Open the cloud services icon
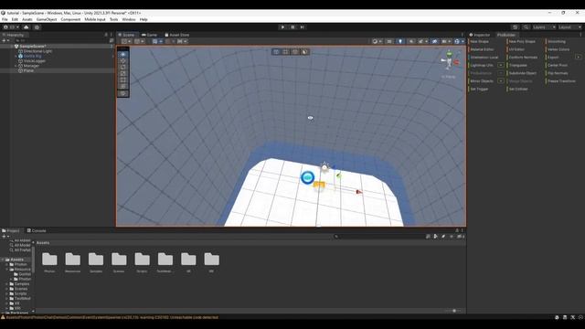The image size is (585, 329). (x=26, y=27)
